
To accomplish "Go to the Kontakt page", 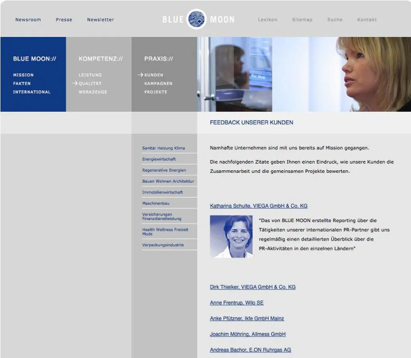I will [x=367, y=19].
